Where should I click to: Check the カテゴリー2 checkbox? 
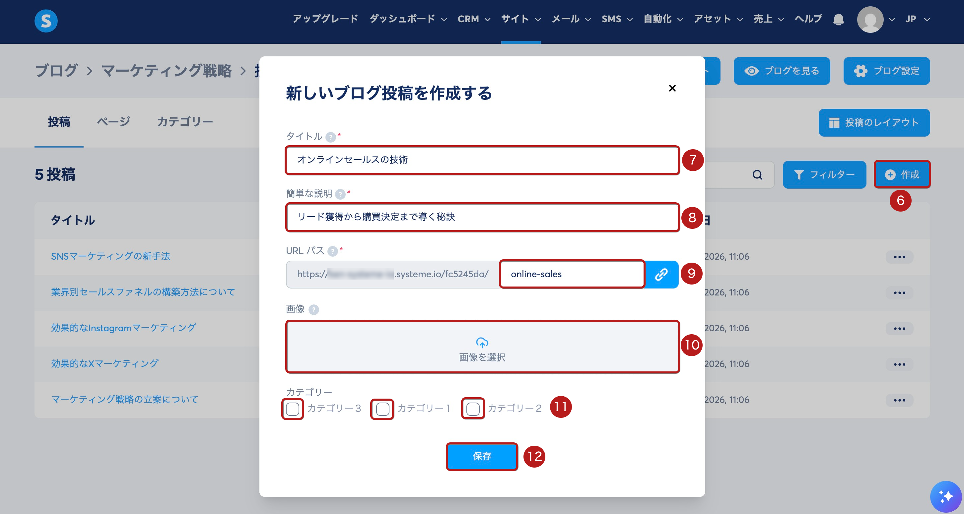coord(473,409)
